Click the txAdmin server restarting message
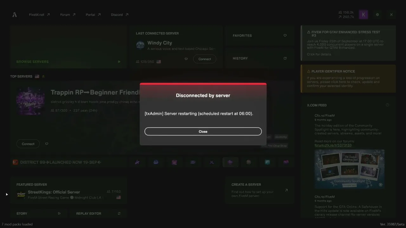 coord(199,114)
